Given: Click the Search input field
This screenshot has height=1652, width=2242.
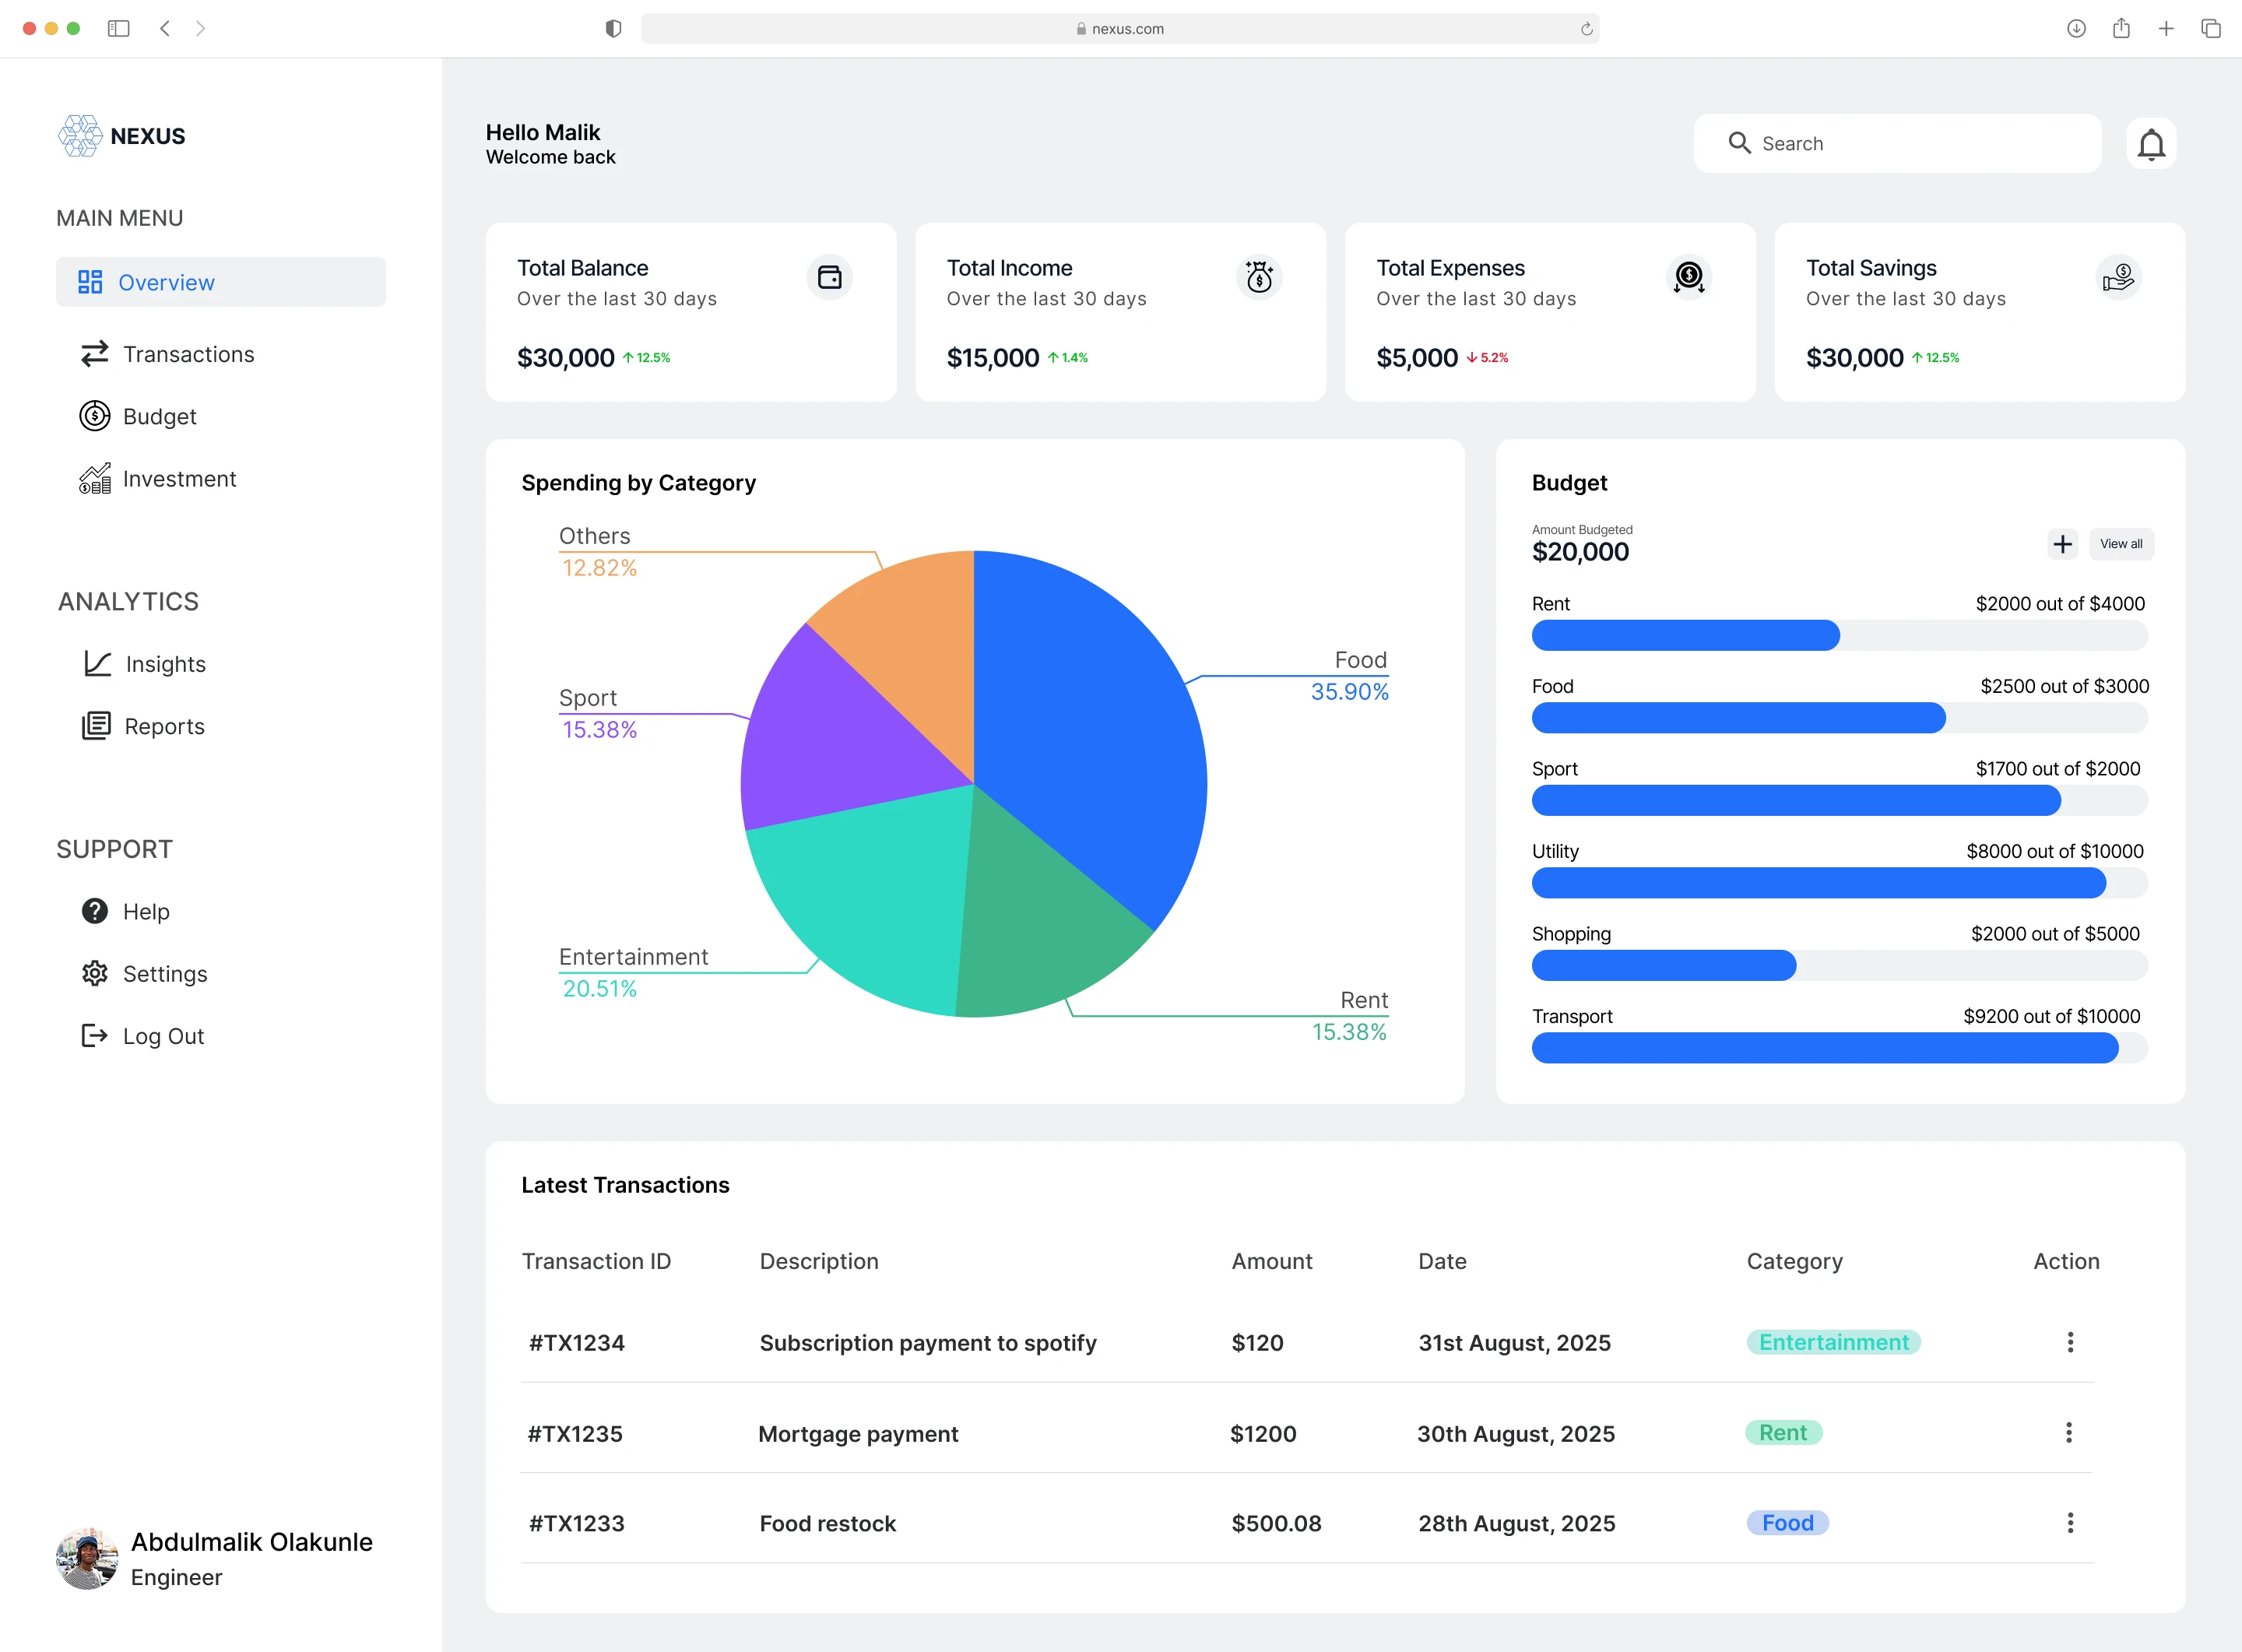Looking at the screenshot, I should 1896,143.
